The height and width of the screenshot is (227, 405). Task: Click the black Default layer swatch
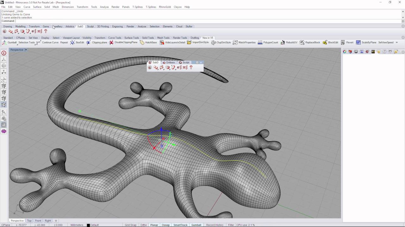[88, 225]
